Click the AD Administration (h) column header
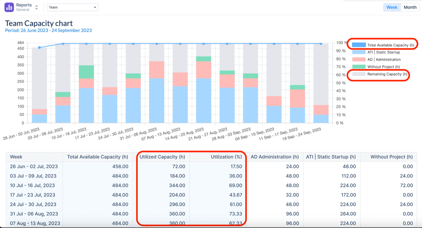Viewport: 422px width, 228px height. [275, 157]
